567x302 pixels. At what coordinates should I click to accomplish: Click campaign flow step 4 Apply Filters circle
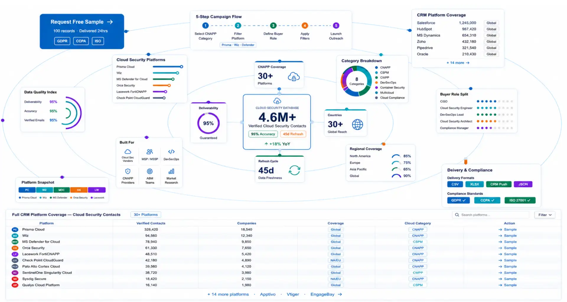305,25
